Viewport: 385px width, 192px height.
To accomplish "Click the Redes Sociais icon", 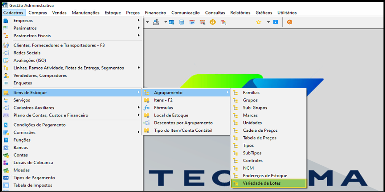I will [x=6, y=53].
